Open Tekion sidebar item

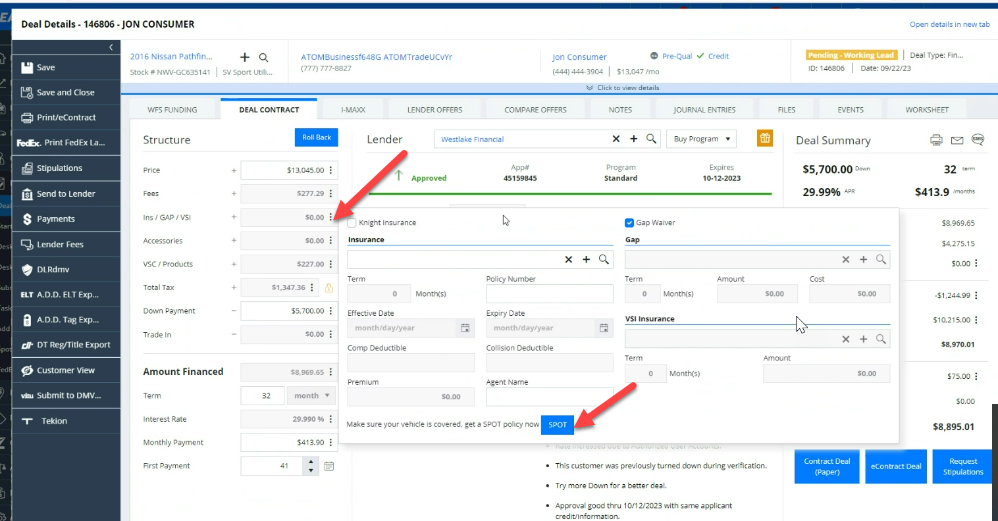[x=66, y=421]
